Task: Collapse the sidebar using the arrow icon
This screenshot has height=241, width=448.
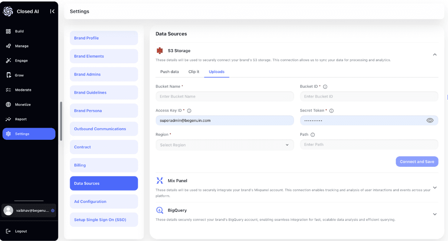Action: tap(52, 11)
